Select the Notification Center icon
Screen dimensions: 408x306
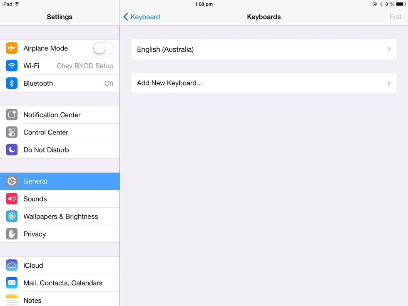tap(11, 114)
